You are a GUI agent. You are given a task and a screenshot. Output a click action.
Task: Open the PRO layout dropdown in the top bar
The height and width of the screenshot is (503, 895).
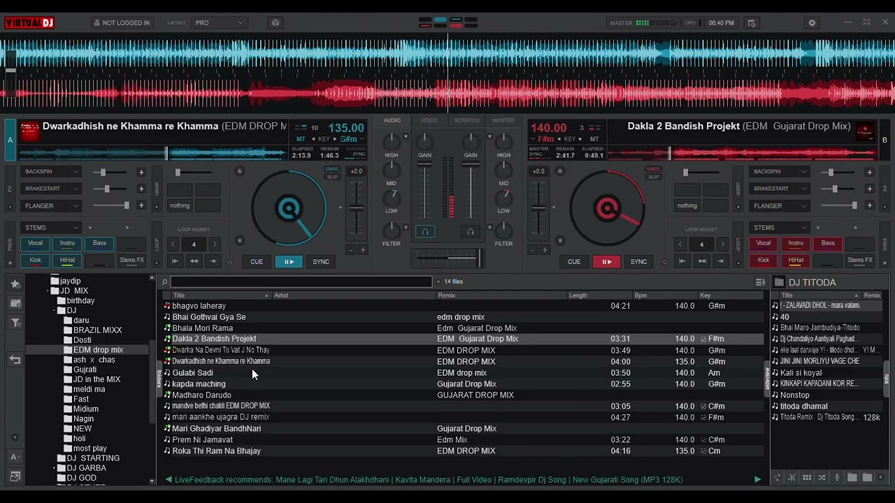click(219, 23)
